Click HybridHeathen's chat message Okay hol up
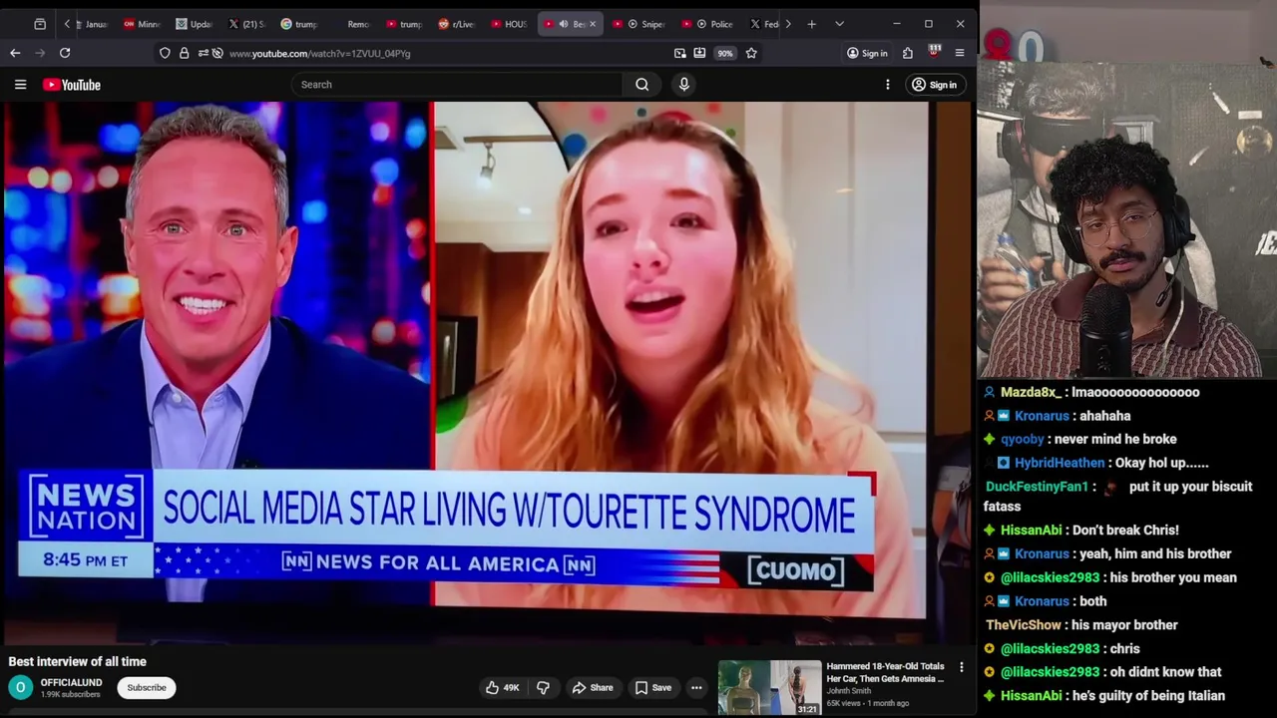 1162,463
